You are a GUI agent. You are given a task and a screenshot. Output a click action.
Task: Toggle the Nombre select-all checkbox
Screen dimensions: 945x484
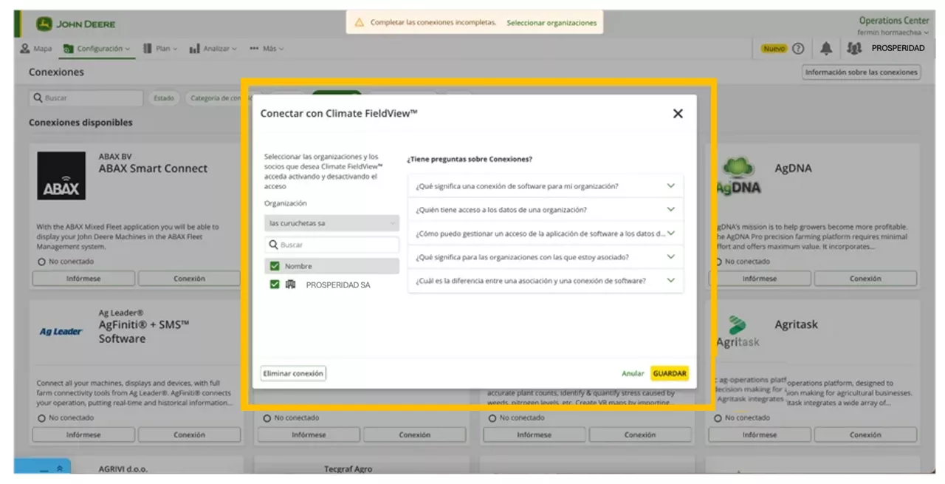275,266
